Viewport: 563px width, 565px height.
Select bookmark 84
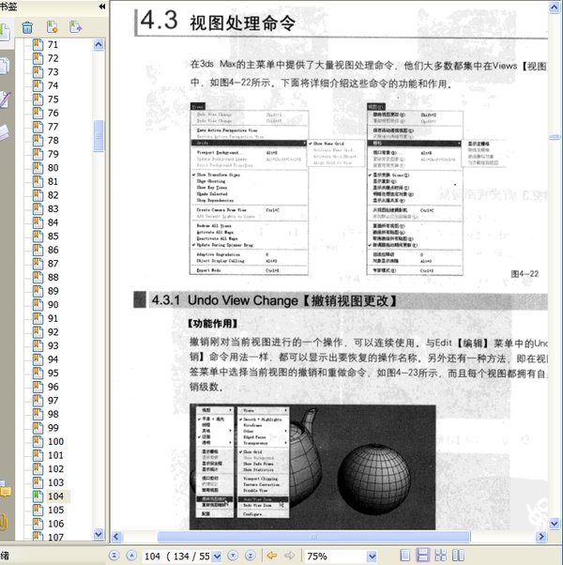pos(53,222)
